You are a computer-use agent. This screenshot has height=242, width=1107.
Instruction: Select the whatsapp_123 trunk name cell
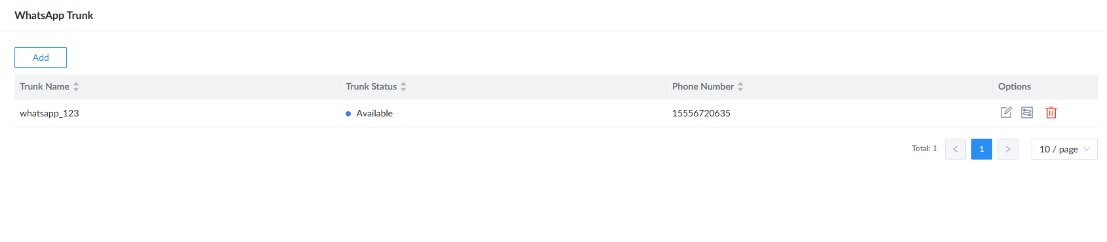[x=49, y=113]
